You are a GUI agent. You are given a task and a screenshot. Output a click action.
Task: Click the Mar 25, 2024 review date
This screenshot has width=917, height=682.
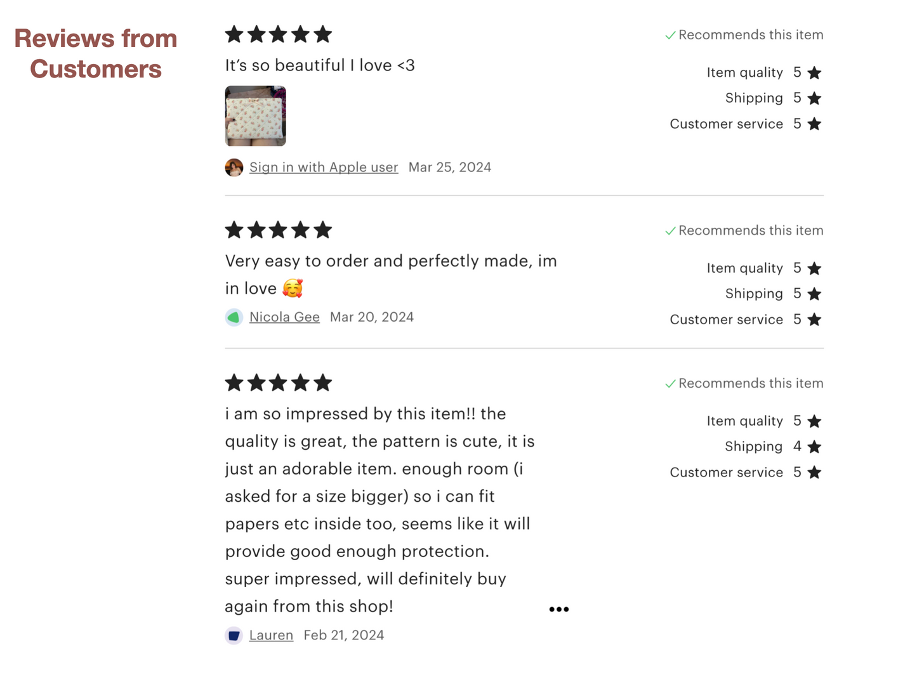449,167
